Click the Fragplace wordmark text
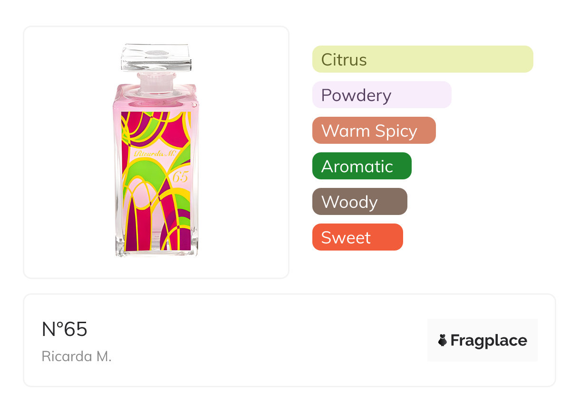The height and width of the screenshot is (410, 579). click(489, 340)
